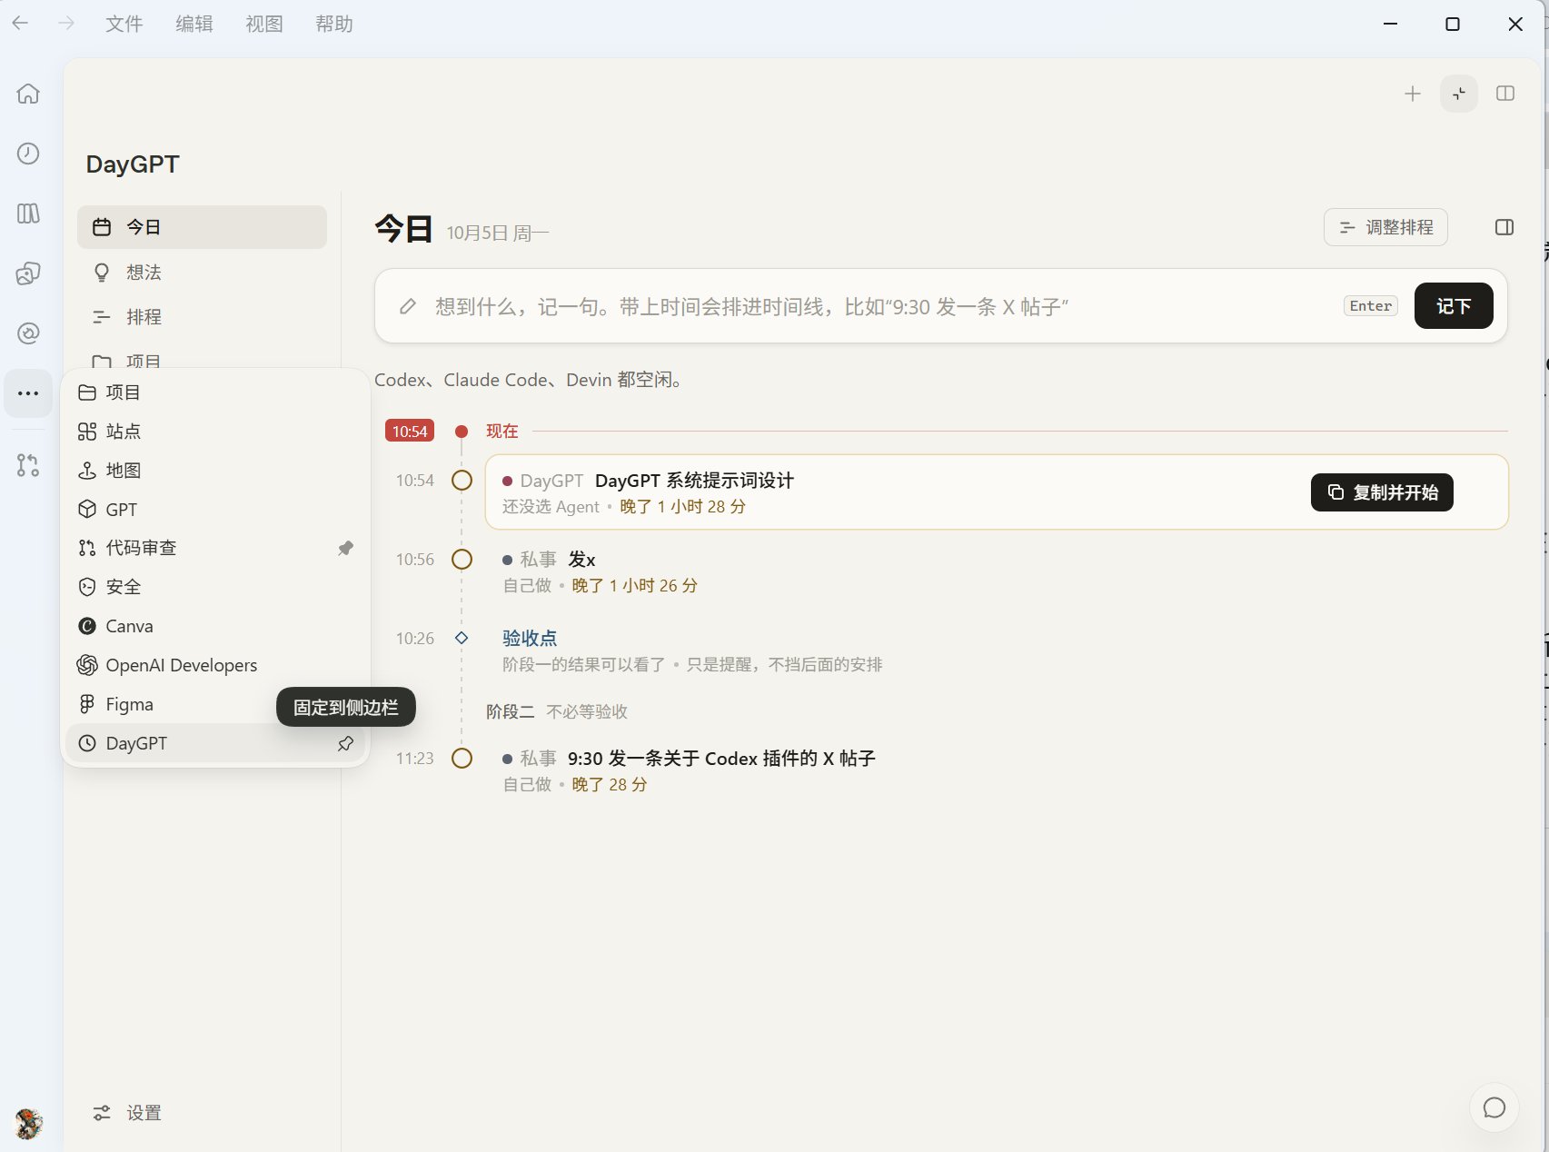The image size is (1549, 1152).
Task: Click the circle marker for DayGPT 系统提示词设计 task
Action: tap(462, 481)
